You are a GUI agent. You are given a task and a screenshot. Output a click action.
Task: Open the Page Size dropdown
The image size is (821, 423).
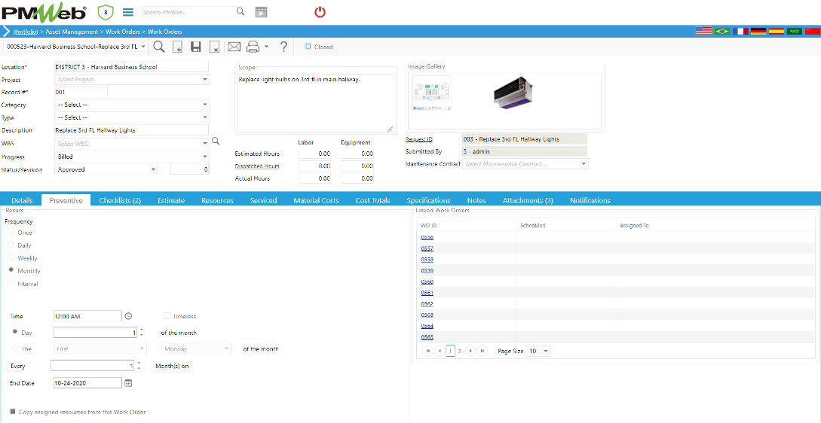[546, 351]
